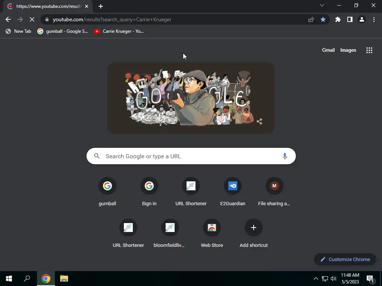Image resolution: width=382 pixels, height=286 pixels.
Task: Go back using the browser back arrow
Action: [8, 19]
